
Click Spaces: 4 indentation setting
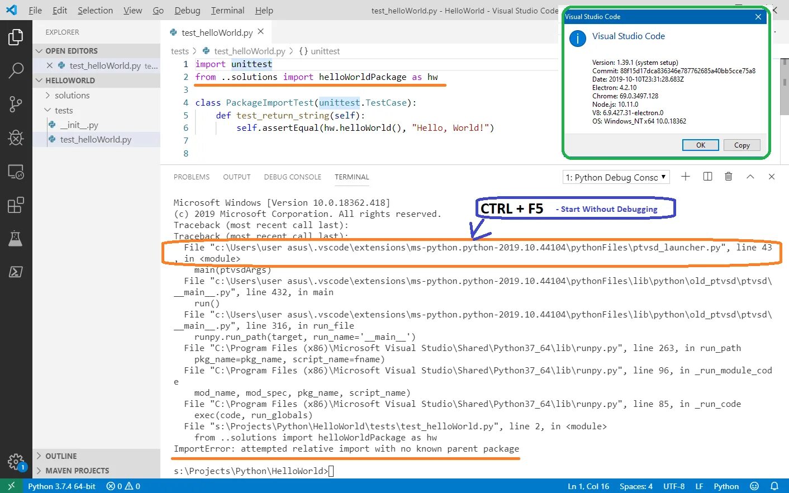point(636,486)
